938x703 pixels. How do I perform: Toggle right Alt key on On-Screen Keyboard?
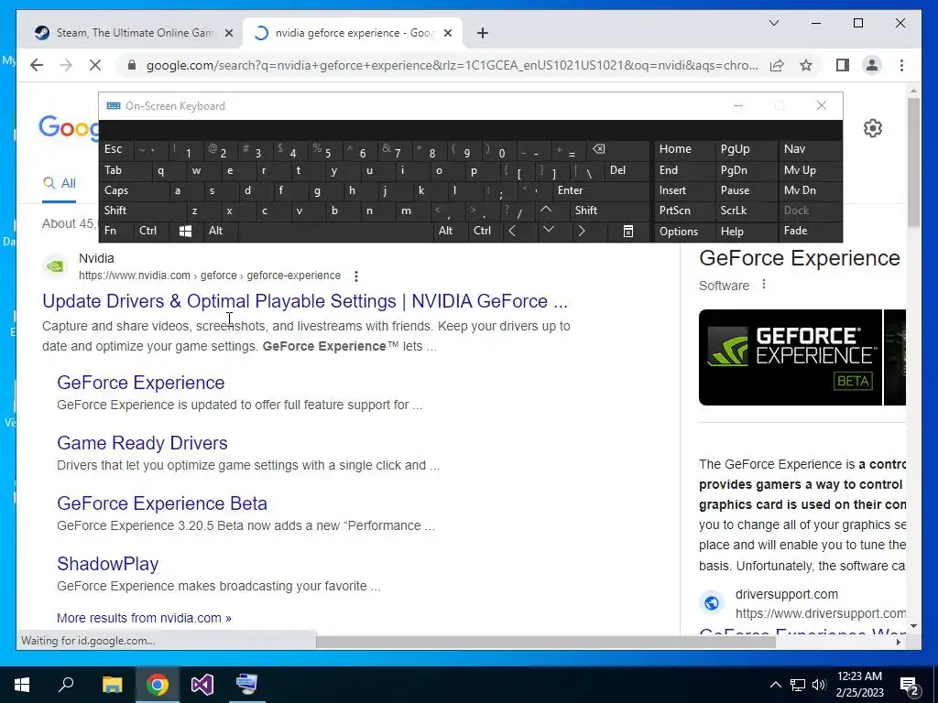coord(449,231)
